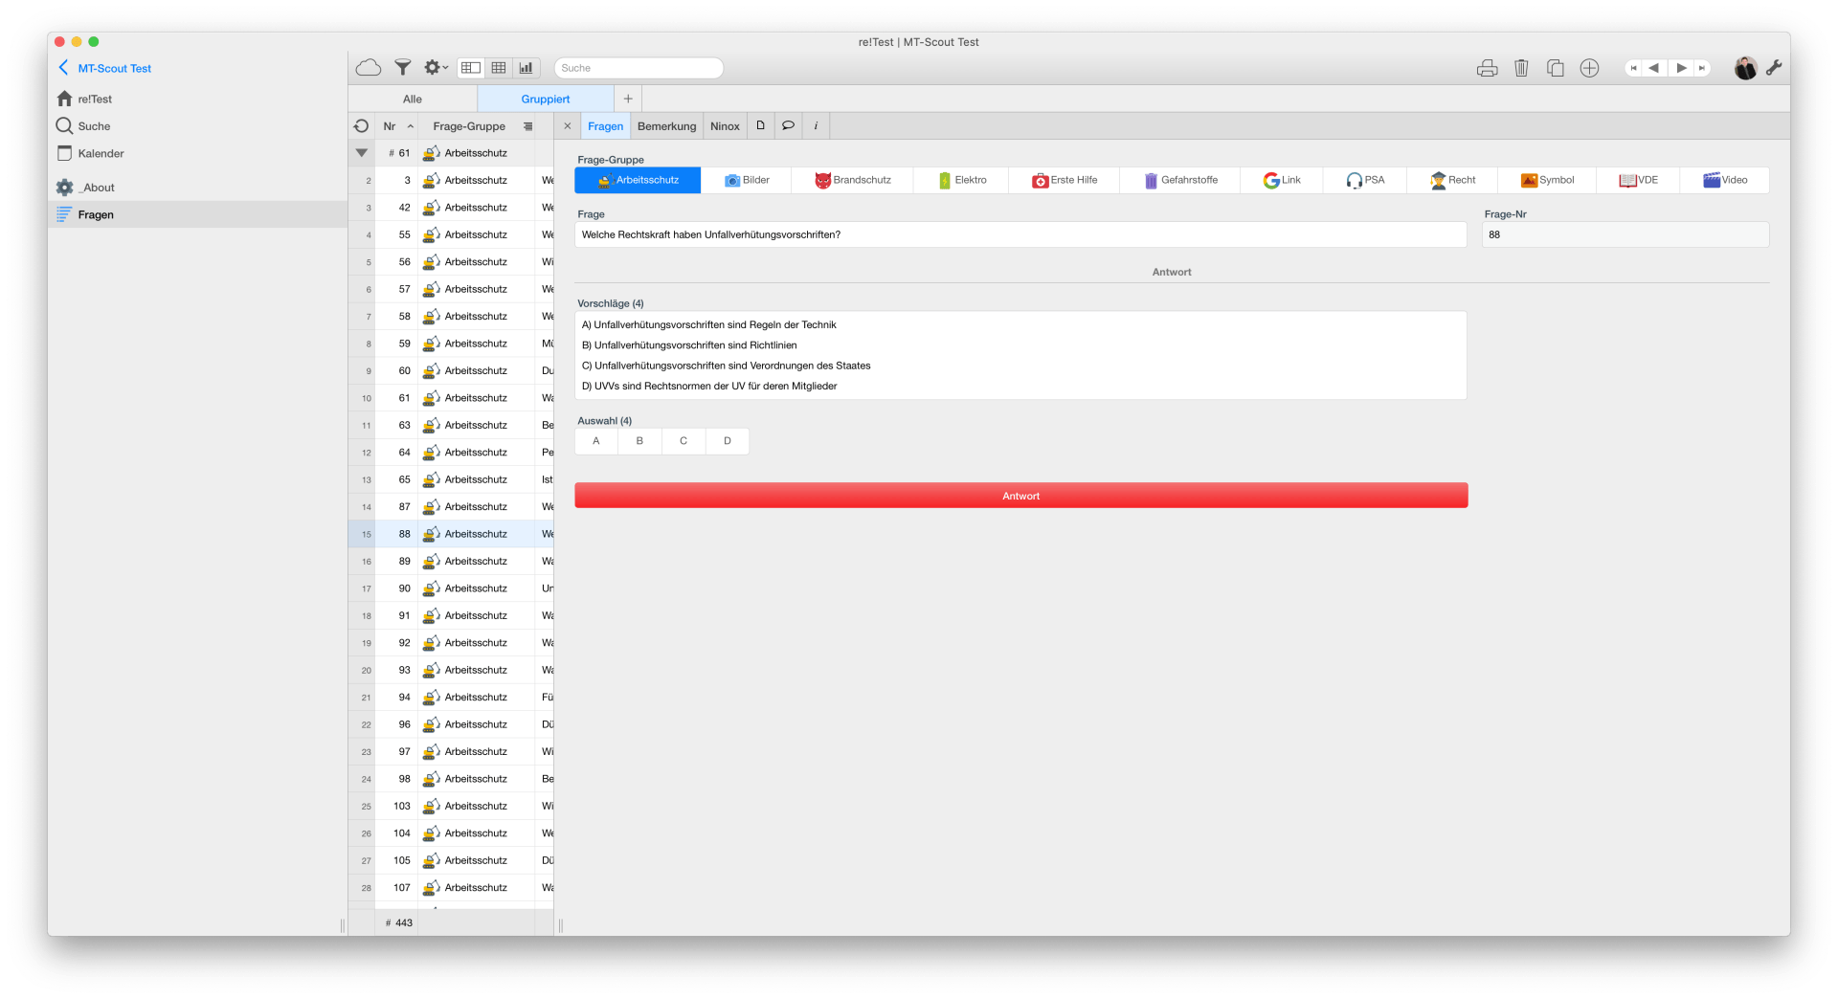Select Symbol as Frage-Gruppe

pos(1548,180)
